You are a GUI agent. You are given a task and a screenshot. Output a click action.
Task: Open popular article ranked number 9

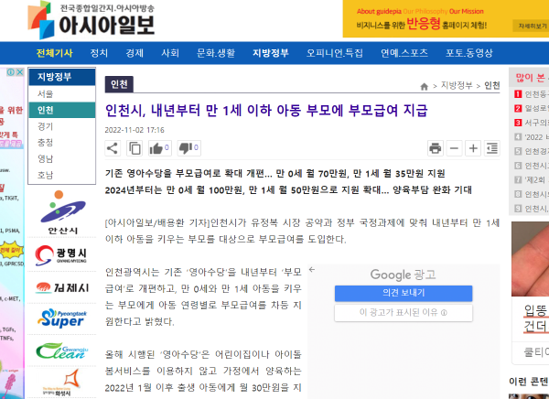531,209
